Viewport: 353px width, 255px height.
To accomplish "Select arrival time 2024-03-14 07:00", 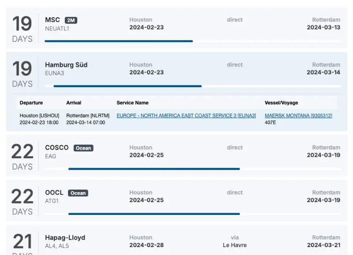I will coord(86,122).
